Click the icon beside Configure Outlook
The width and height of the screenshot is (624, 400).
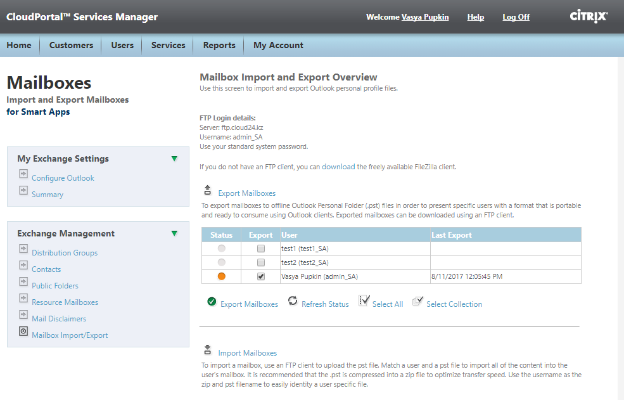tap(23, 174)
